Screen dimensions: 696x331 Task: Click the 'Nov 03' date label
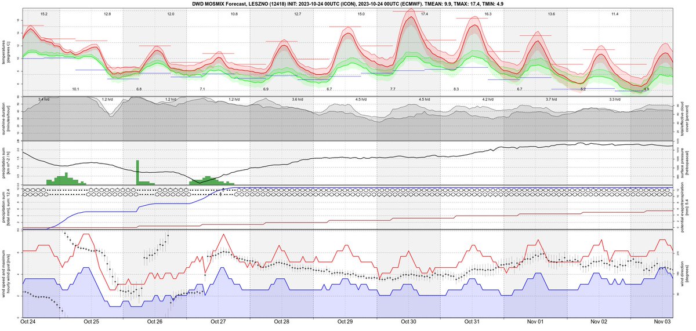pos(662,321)
